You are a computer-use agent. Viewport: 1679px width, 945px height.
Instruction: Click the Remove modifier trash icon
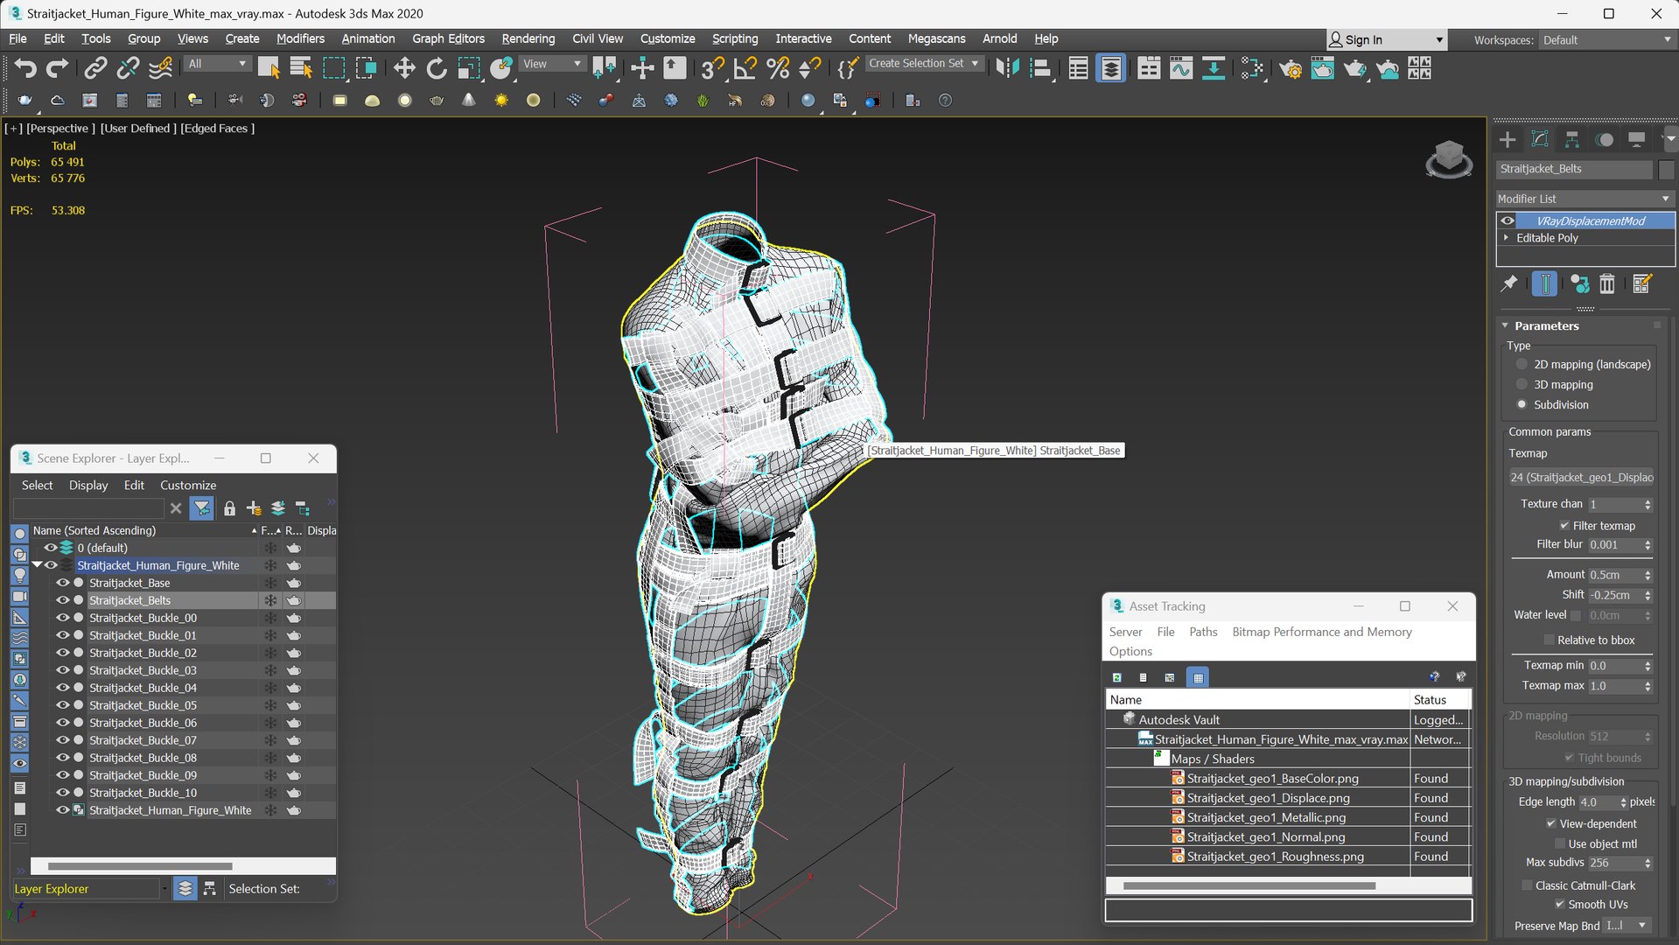(x=1607, y=284)
